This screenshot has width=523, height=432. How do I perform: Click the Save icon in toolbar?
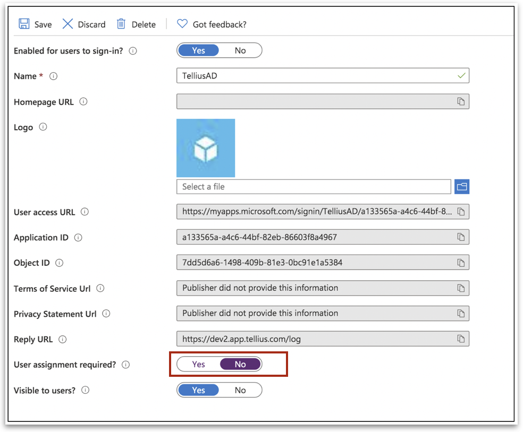(x=24, y=24)
